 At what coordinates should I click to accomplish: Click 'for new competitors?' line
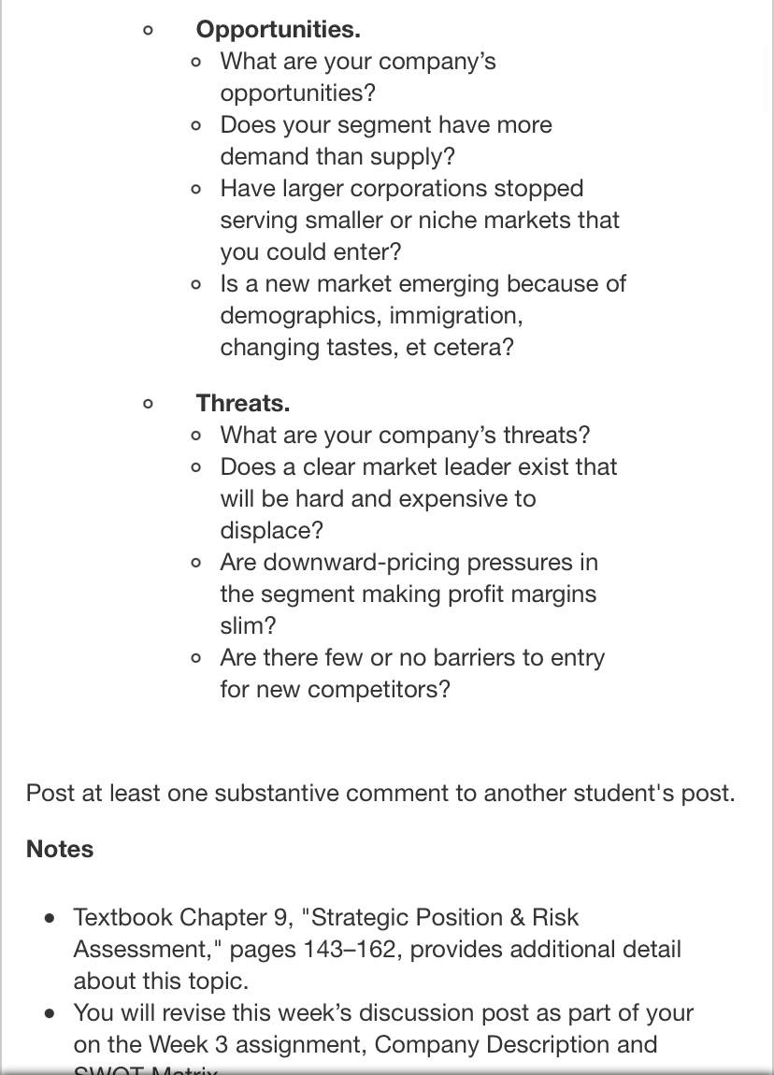(336, 689)
